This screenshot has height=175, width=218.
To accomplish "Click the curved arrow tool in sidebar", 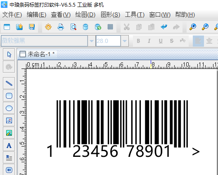I will [x=9, y=67].
